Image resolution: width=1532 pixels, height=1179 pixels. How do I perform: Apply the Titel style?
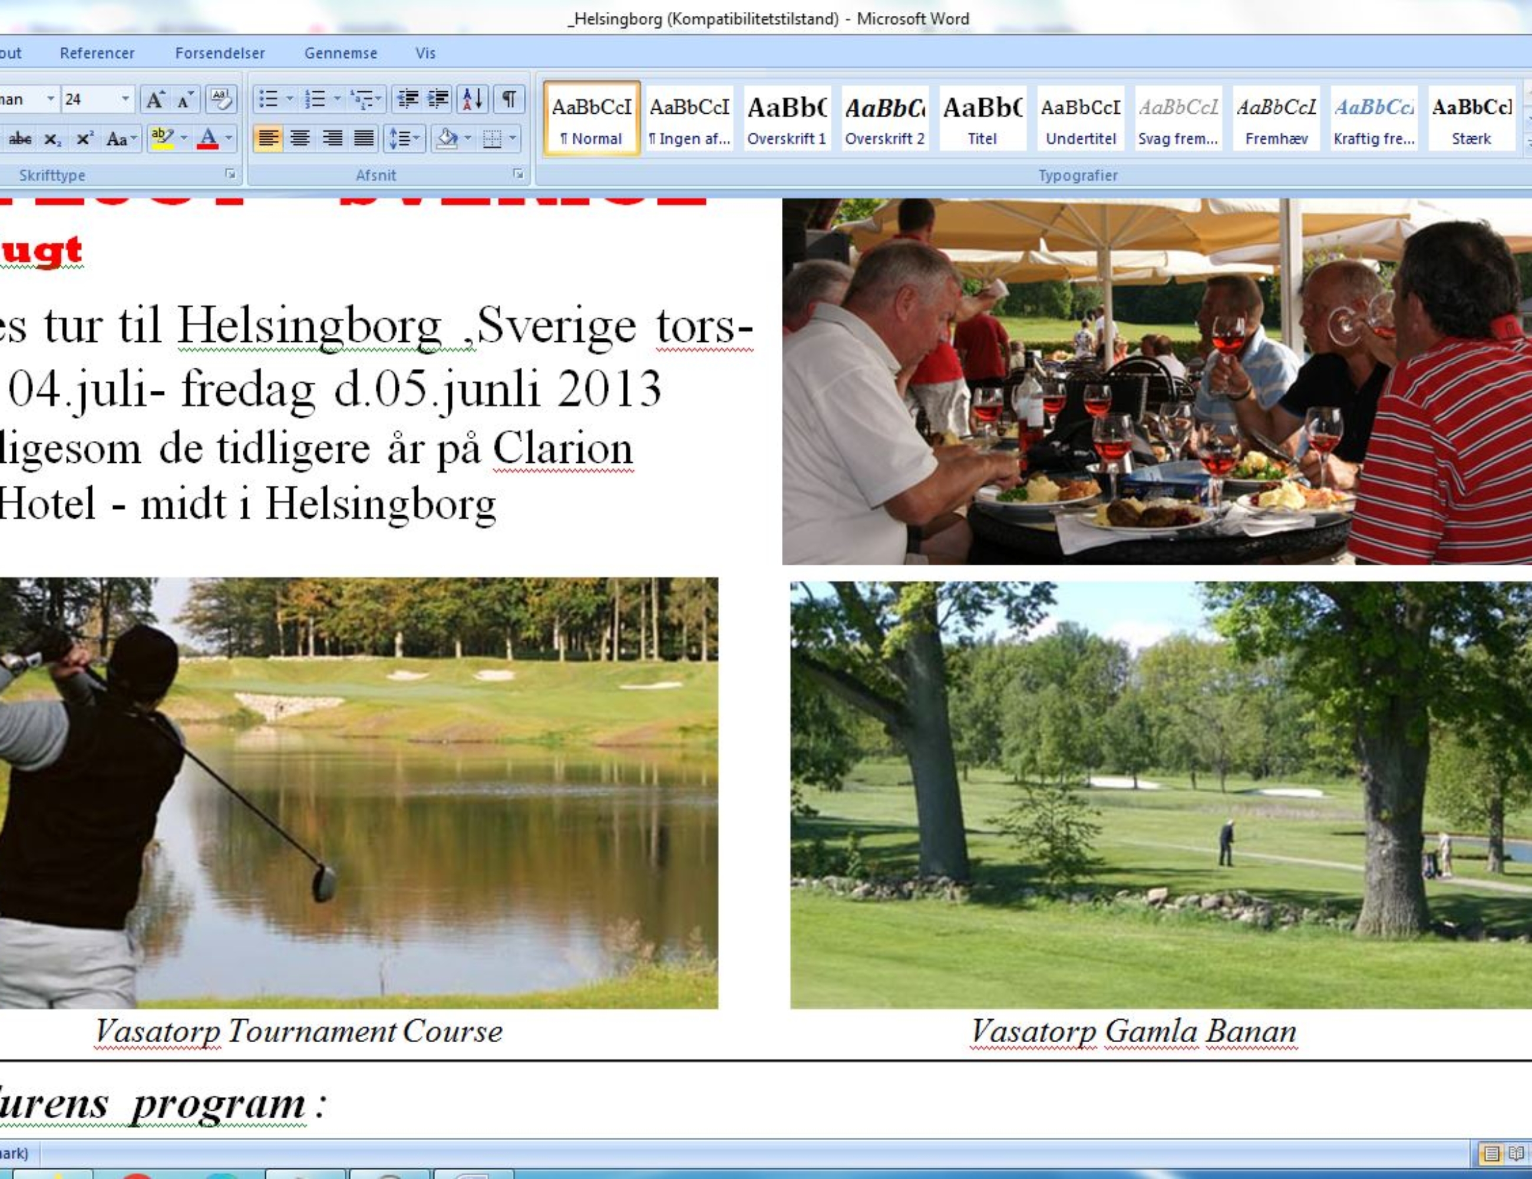coord(982,118)
